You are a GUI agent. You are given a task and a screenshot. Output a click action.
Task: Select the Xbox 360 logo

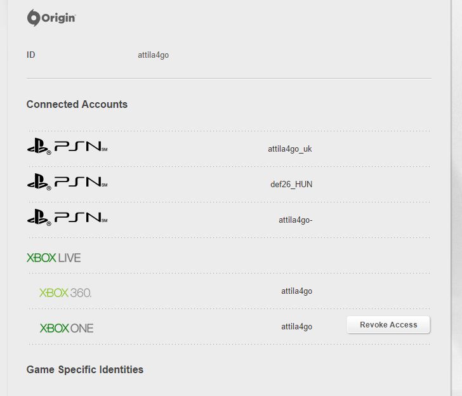tap(65, 293)
